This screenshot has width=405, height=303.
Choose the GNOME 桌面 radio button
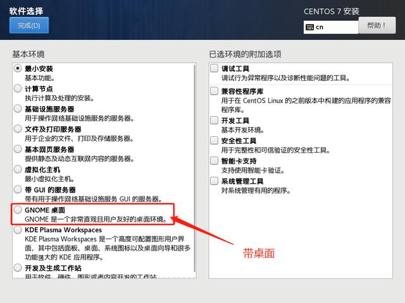click(x=18, y=210)
